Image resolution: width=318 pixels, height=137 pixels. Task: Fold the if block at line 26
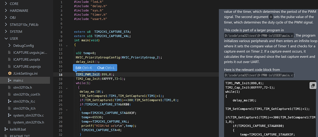tap(66, 110)
